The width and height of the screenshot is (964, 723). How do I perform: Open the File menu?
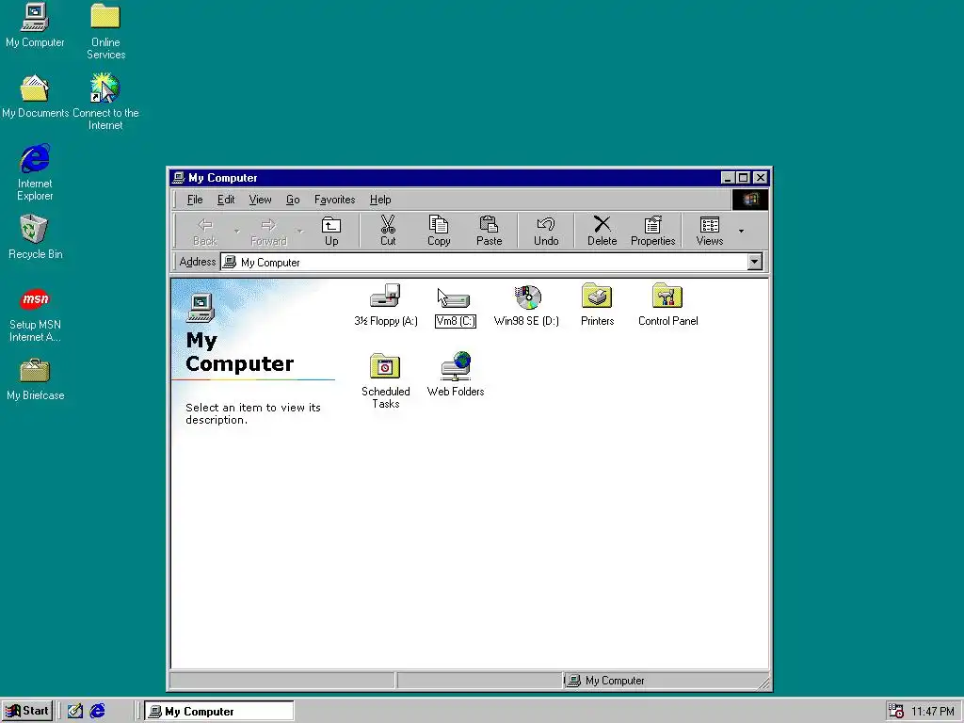[x=195, y=200]
